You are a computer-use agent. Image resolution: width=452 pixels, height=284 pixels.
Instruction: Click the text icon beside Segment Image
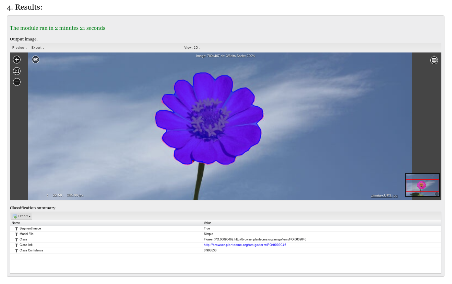(16, 228)
